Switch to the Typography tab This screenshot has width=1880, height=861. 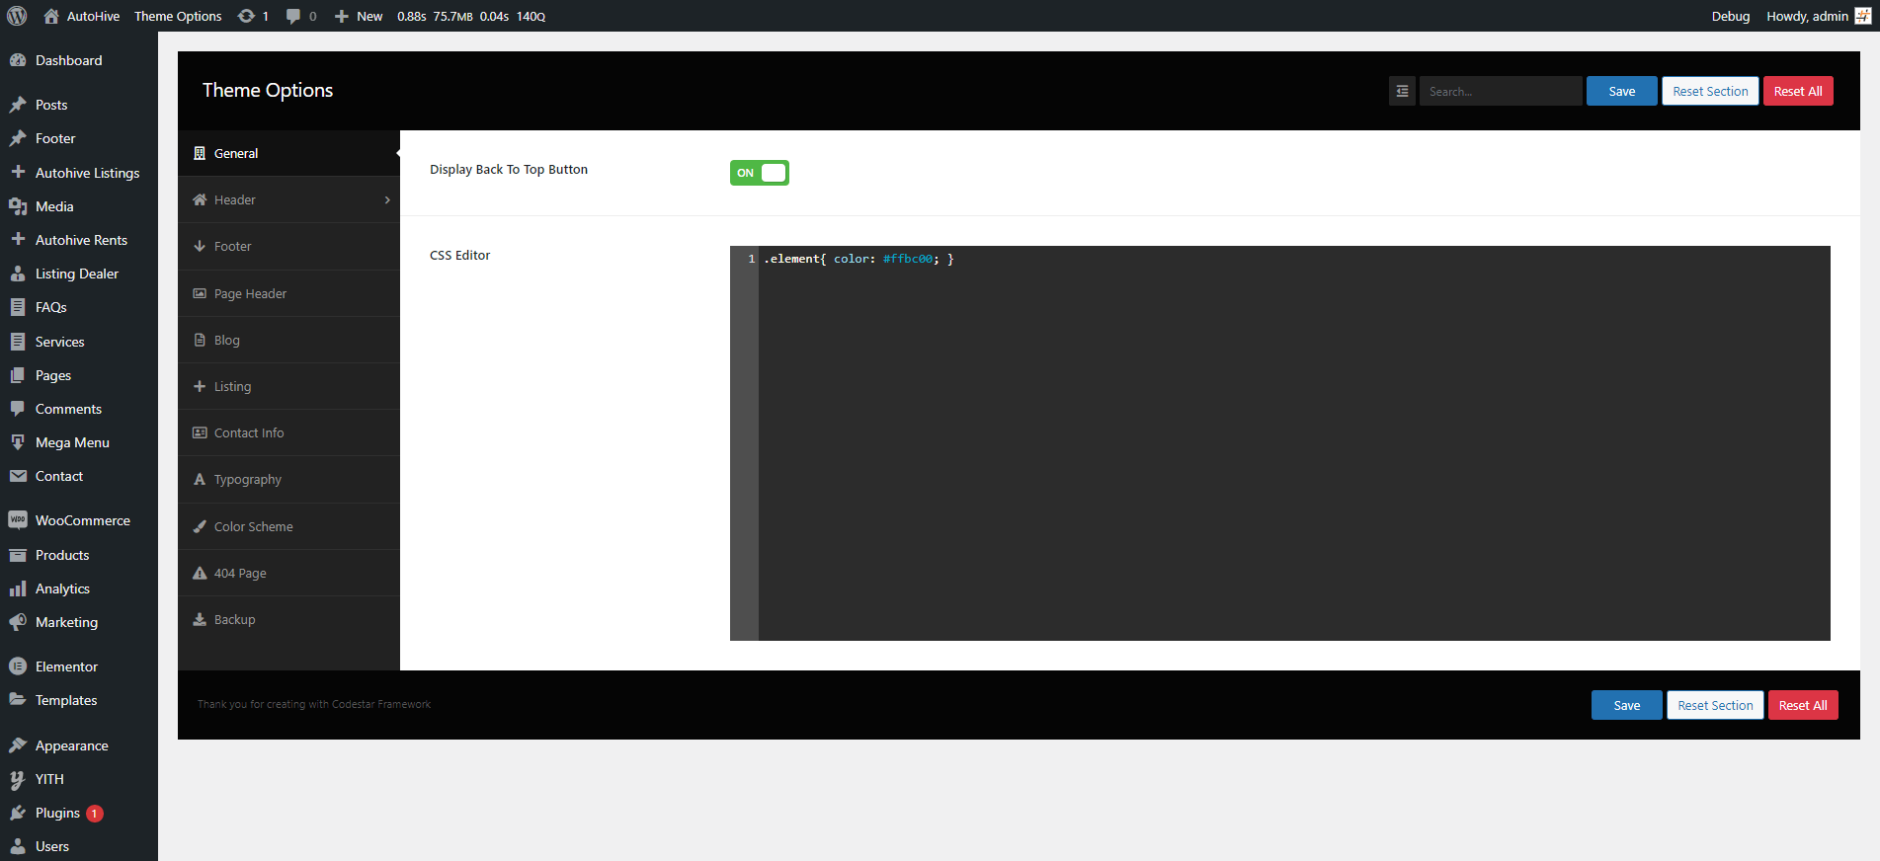click(x=248, y=480)
